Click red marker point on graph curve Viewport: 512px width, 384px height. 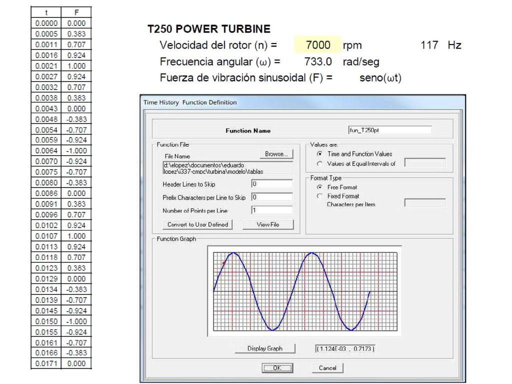pos(223,263)
